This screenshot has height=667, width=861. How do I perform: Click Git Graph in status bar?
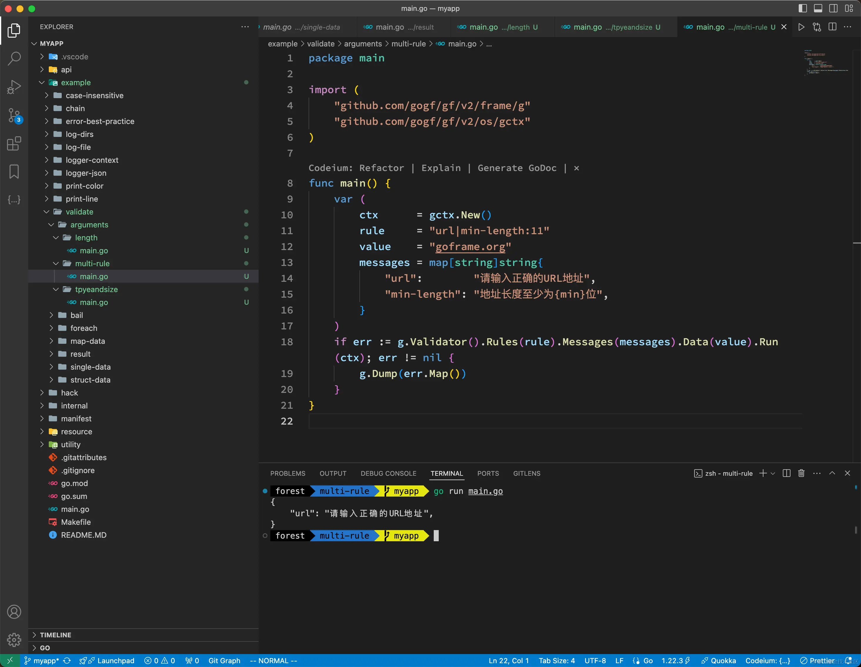coord(224,661)
